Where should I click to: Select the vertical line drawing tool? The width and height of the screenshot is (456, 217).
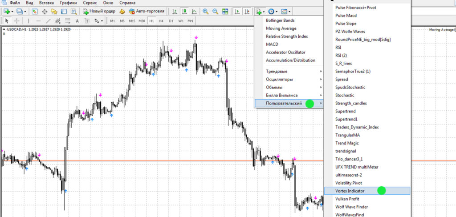click(x=28, y=21)
